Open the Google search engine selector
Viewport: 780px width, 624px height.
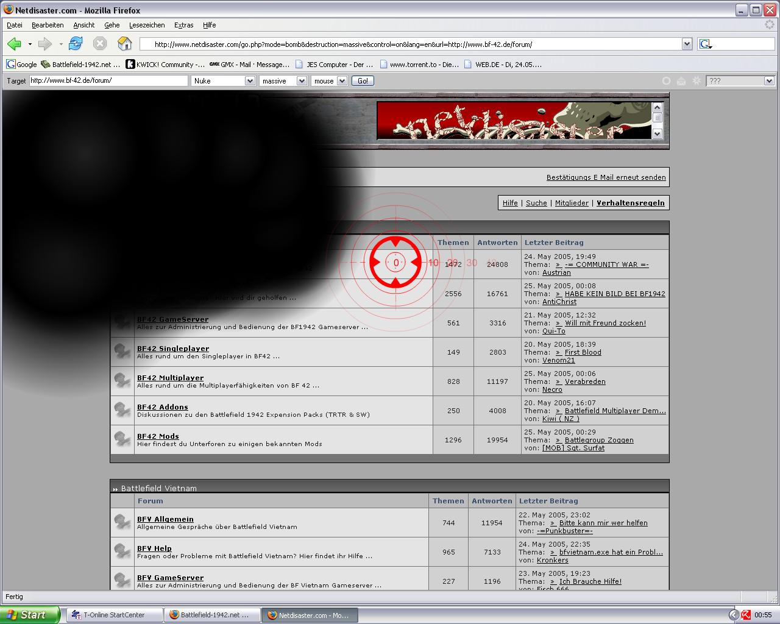click(x=706, y=44)
